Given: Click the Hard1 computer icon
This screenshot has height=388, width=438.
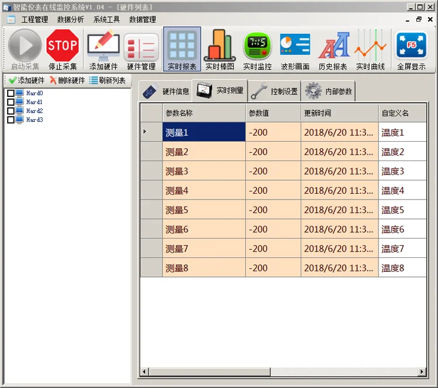Looking at the screenshot, I should (x=19, y=102).
